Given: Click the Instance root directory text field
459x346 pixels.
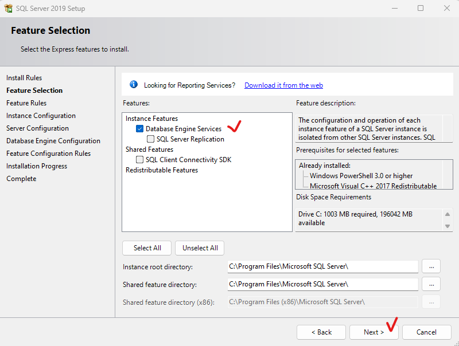Looking at the screenshot, I should coord(322,266).
